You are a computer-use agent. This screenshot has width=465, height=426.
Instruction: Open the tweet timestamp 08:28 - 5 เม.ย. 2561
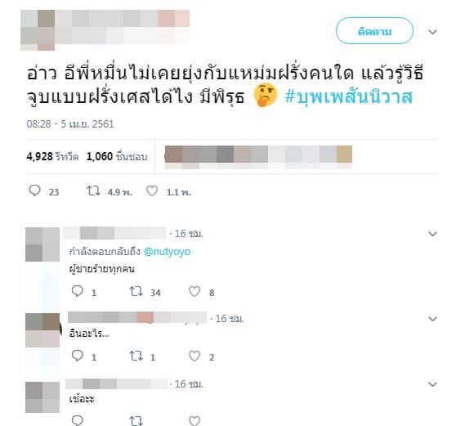[70, 123]
